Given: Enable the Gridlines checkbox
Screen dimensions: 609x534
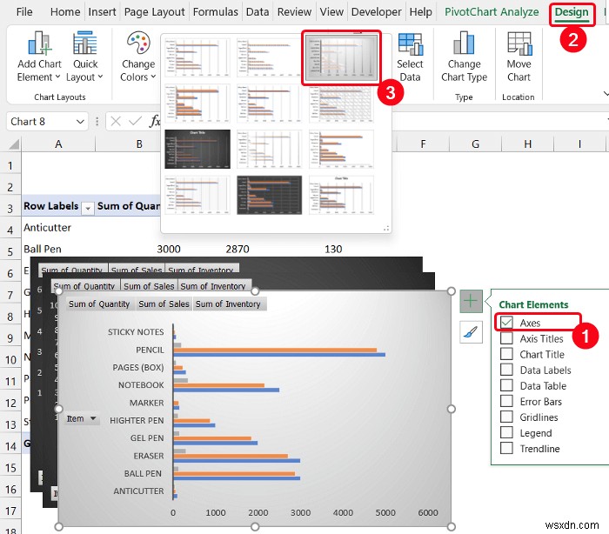Looking at the screenshot, I should [506, 417].
